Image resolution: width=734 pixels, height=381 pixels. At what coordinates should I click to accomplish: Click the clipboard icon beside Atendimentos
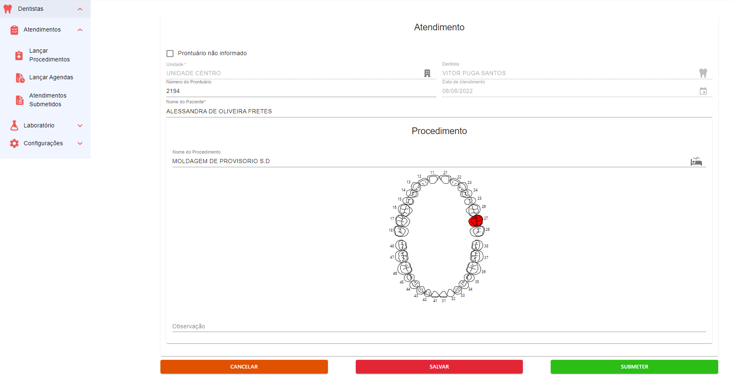tap(14, 30)
